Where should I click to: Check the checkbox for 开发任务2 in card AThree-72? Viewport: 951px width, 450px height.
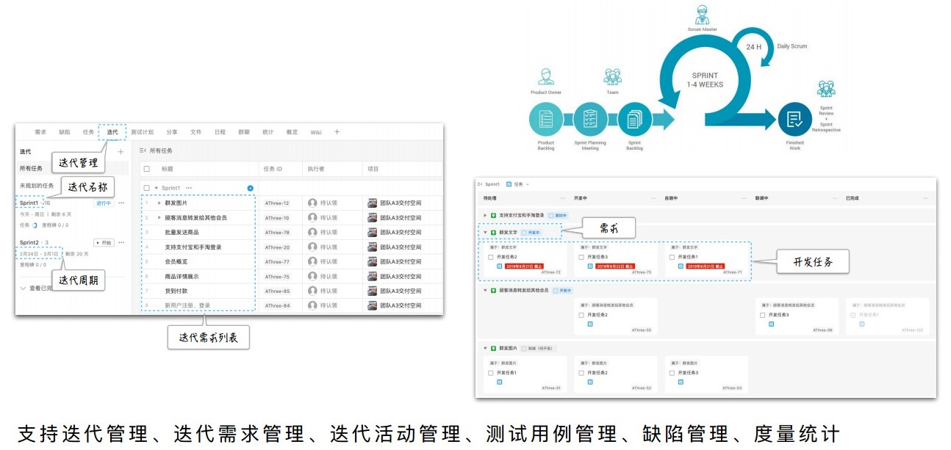click(491, 257)
